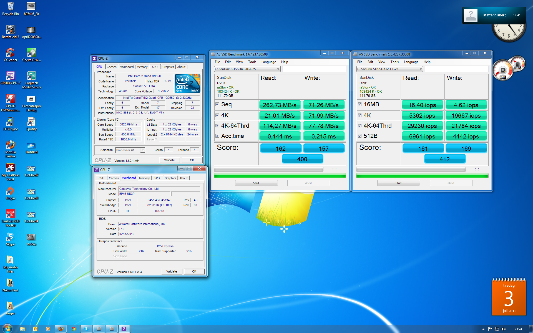Click the taskbar clock showing 23:24
The image size is (533, 333).
[x=518, y=329]
